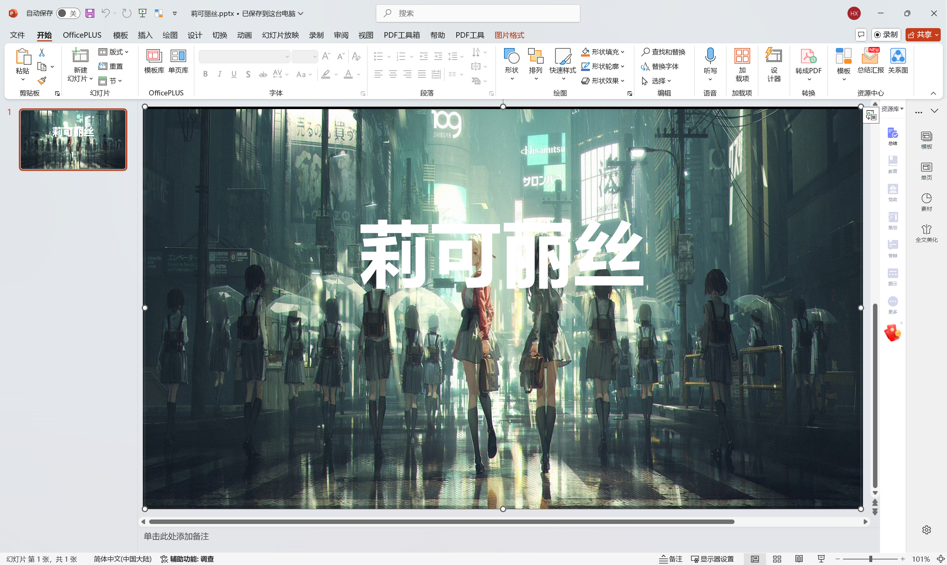The height and width of the screenshot is (565, 947).
Task: Toggle 备注 notes pane
Action: (x=671, y=559)
